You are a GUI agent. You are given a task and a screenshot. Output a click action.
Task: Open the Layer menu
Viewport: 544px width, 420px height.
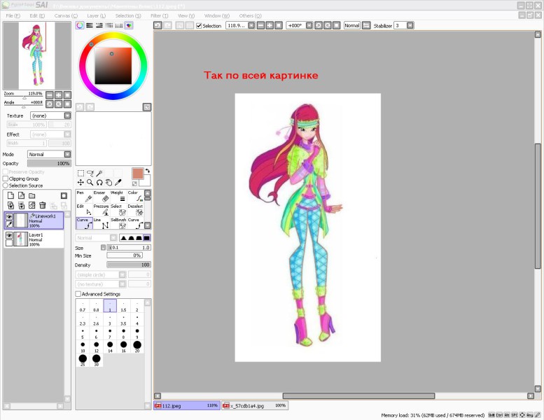click(x=96, y=15)
